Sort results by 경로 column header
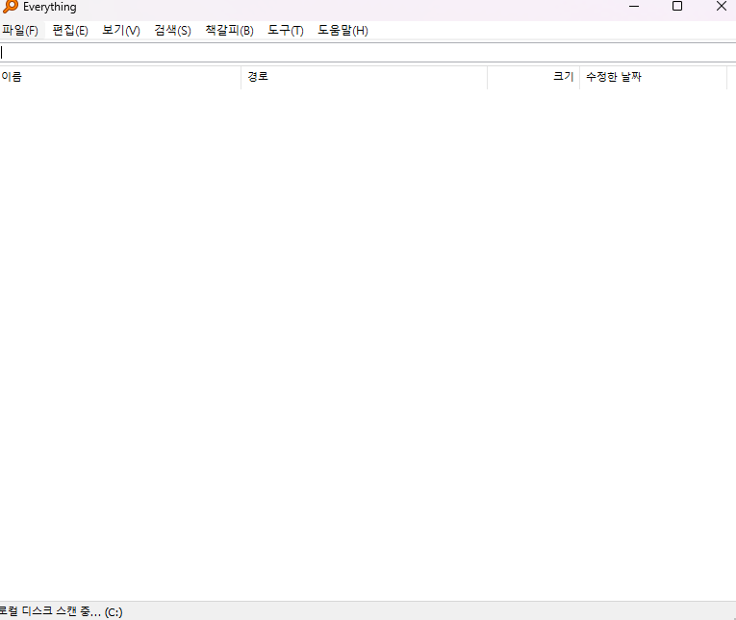Image resolution: width=736 pixels, height=620 pixels. pyautogui.click(x=365, y=77)
